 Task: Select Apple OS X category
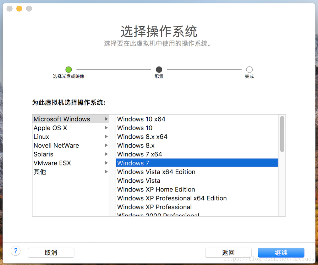(71, 128)
